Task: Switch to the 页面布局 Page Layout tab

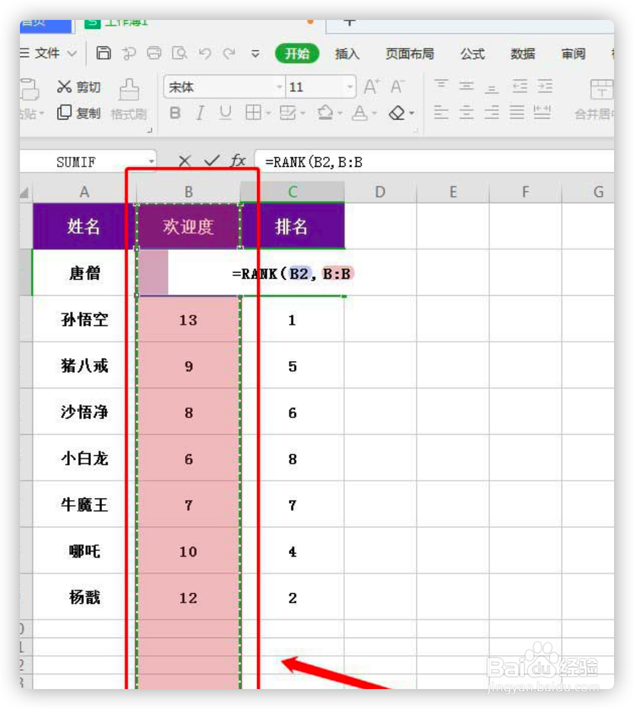Action: point(410,54)
